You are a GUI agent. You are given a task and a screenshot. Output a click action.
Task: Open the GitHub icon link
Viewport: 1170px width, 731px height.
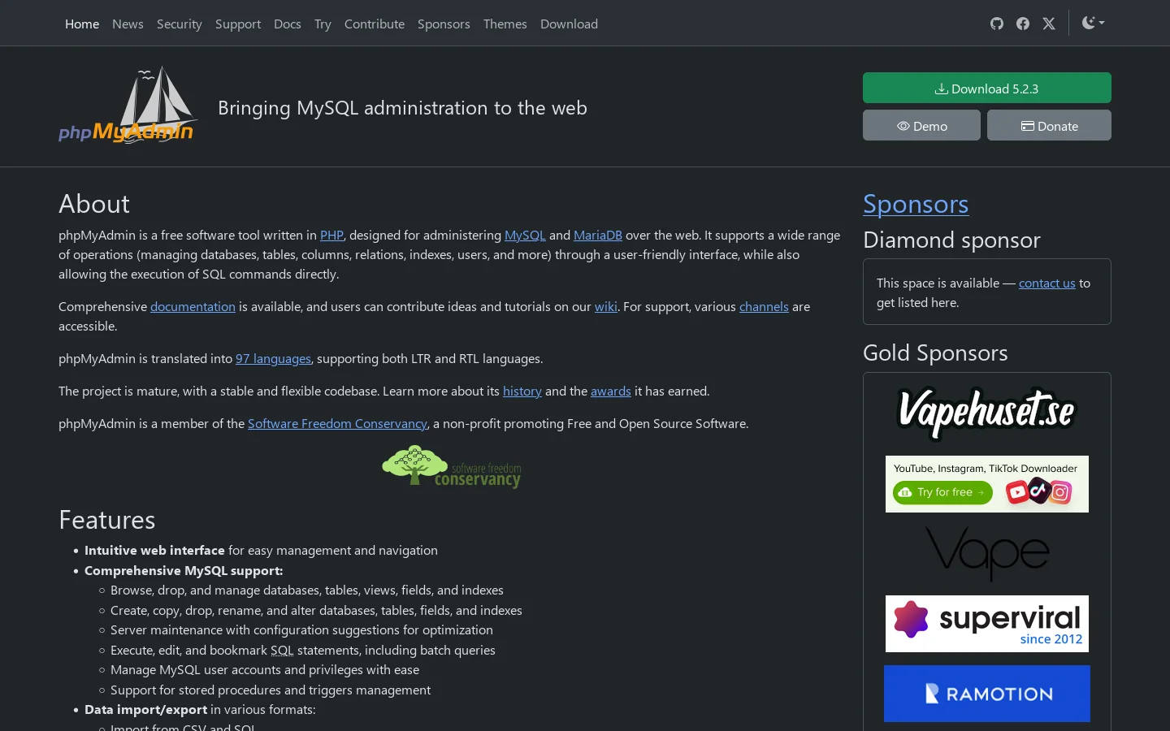tap(997, 24)
